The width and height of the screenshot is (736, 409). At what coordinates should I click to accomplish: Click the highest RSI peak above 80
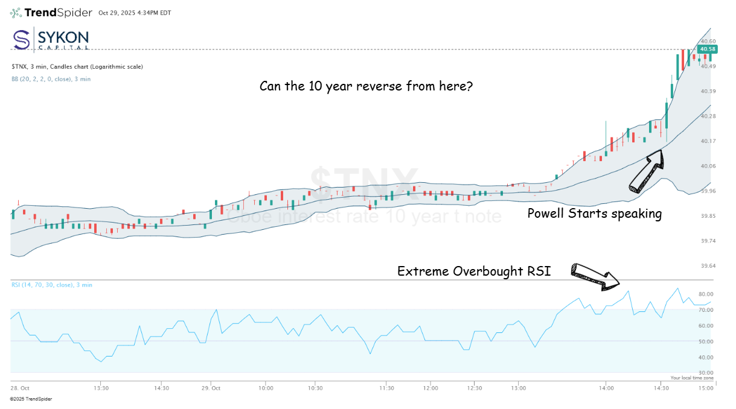coord(677,288)
